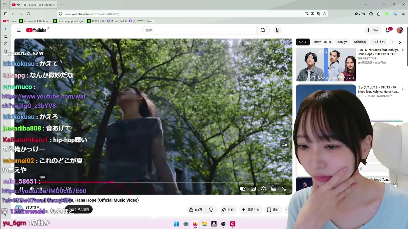Open the ミックスリスト - STUTS - 99 Steps title
This screenshot has height=229, width=408.
(378, 89)
